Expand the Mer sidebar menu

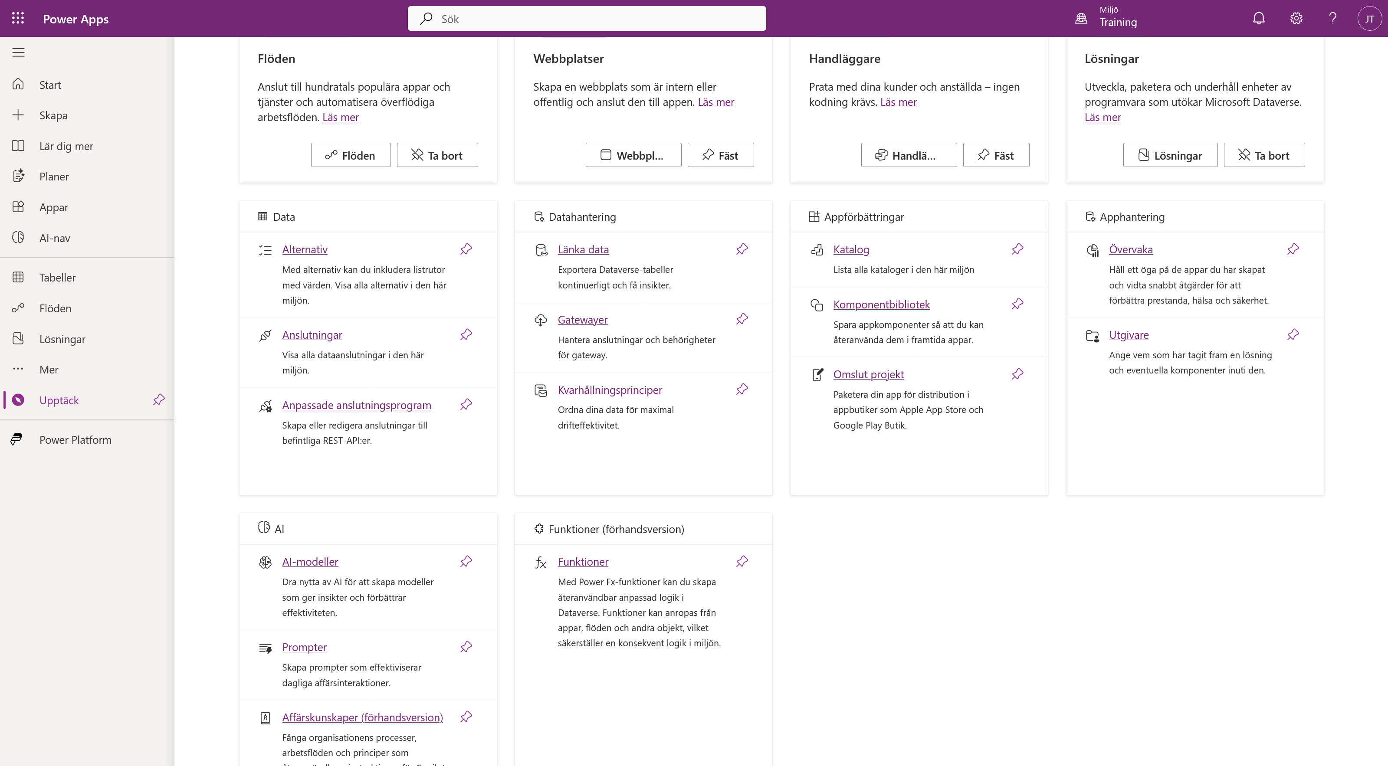pos(87,370)
